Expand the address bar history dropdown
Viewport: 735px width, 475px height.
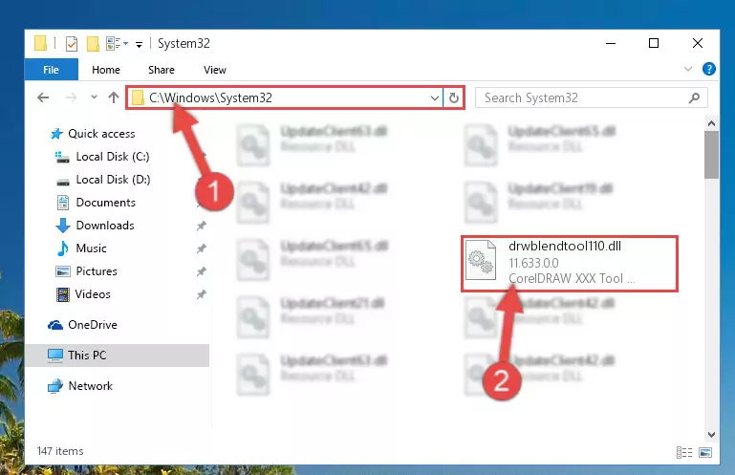[x=435, y=98]
